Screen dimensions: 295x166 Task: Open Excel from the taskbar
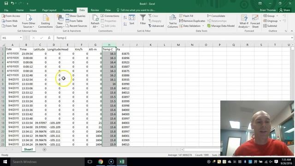pyautogui.click(x=122, y=162)
